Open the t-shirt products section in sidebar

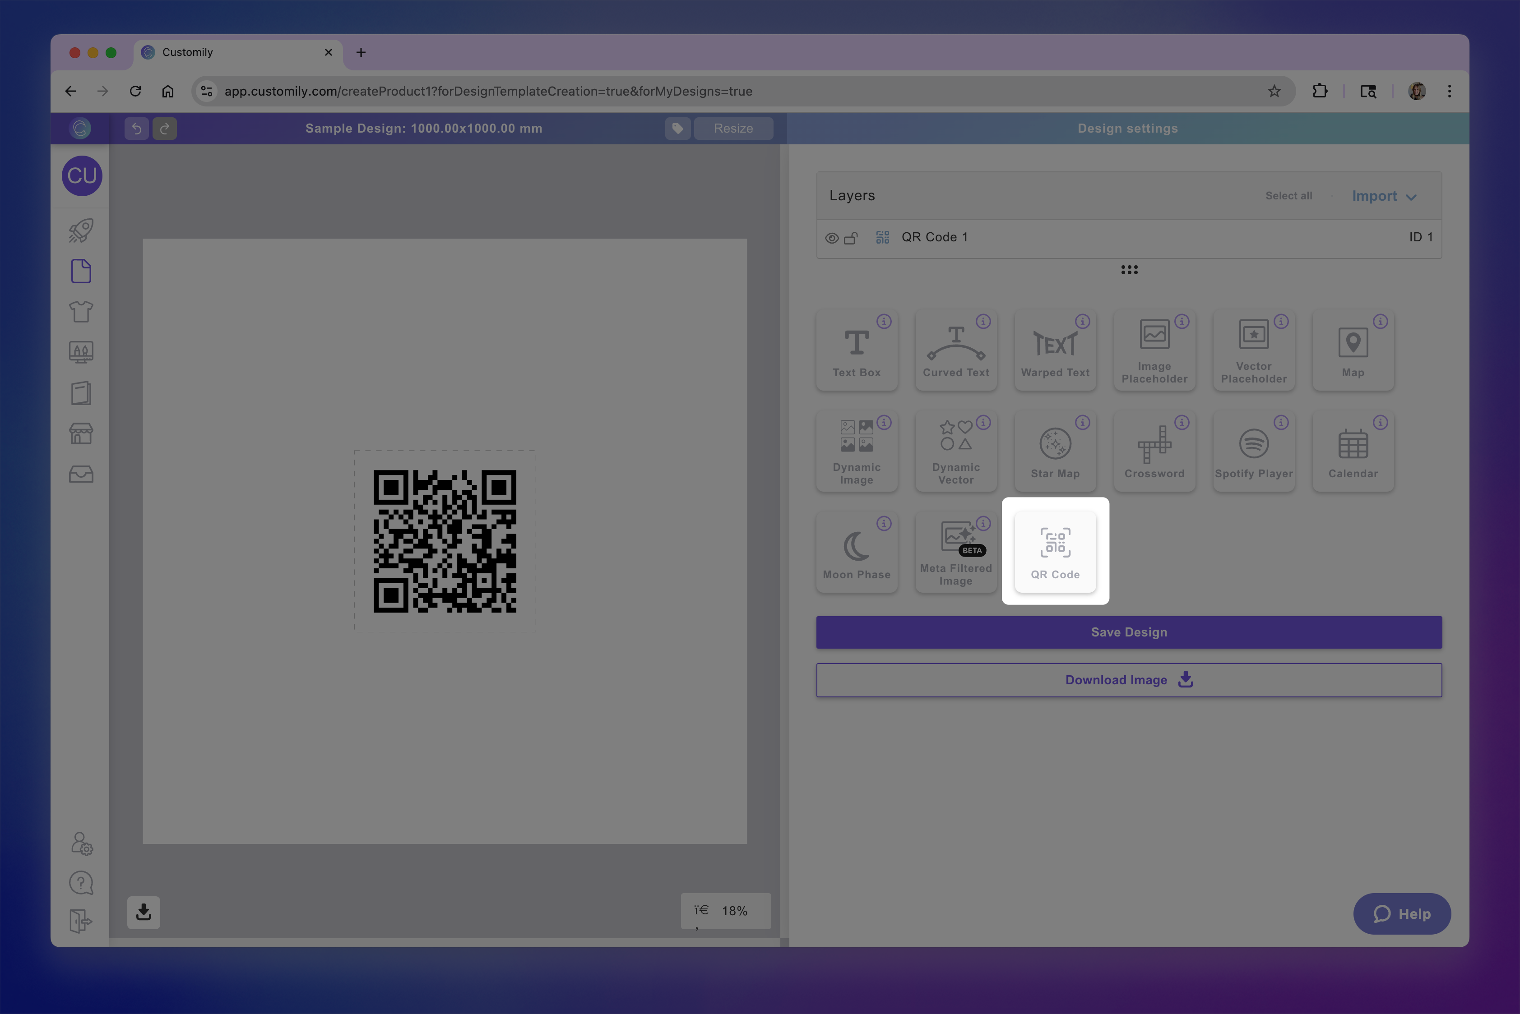click(81, 311)
